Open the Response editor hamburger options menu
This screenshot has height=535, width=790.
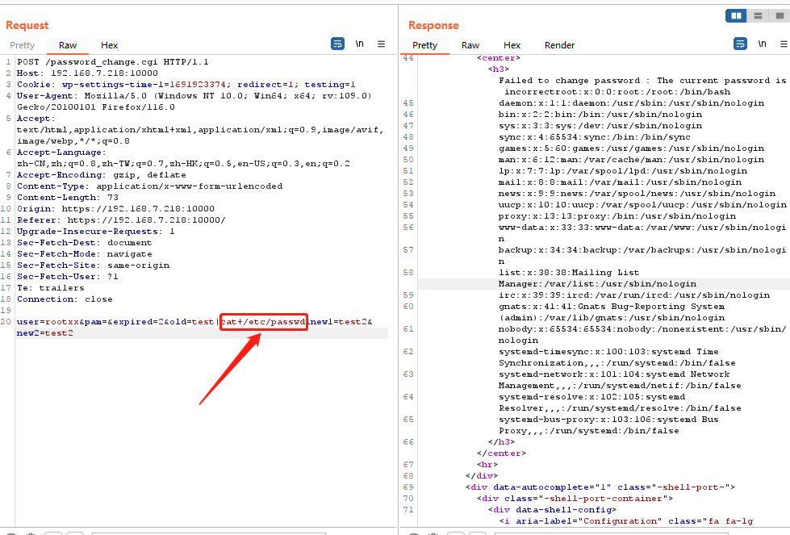click(783, 44)
